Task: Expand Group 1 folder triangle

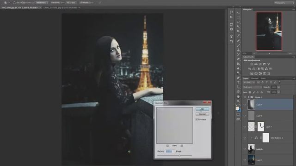Action: (249, 97)
